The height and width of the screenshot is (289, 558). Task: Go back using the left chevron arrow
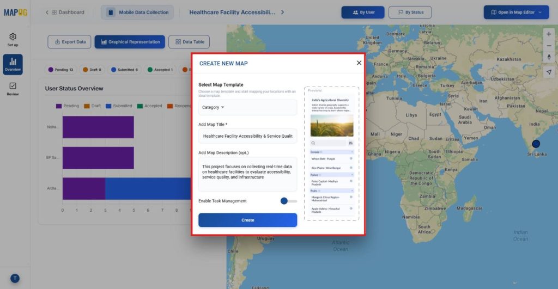pos(47,13)
